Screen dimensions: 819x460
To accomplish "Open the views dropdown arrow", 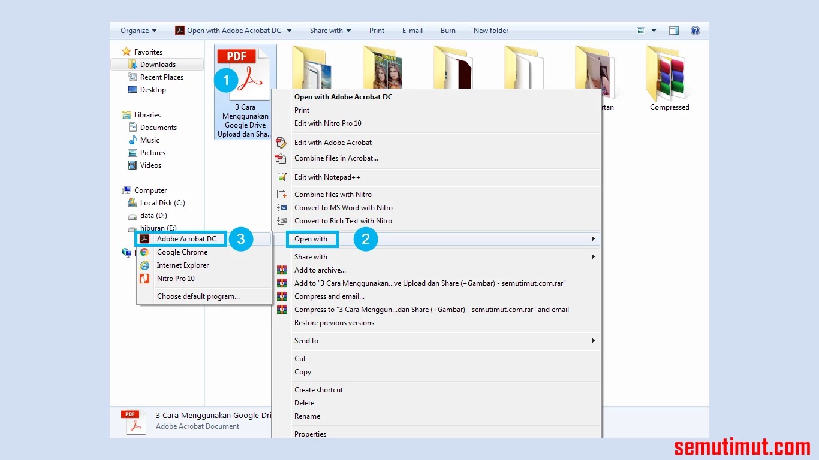I will point(654,31).
